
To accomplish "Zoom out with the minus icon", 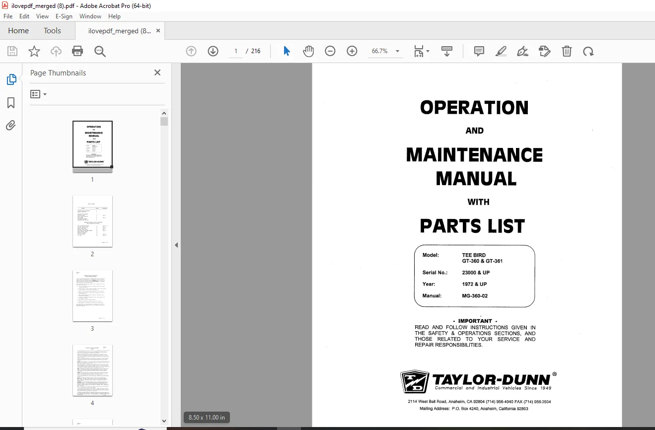I will pos(330,51).
